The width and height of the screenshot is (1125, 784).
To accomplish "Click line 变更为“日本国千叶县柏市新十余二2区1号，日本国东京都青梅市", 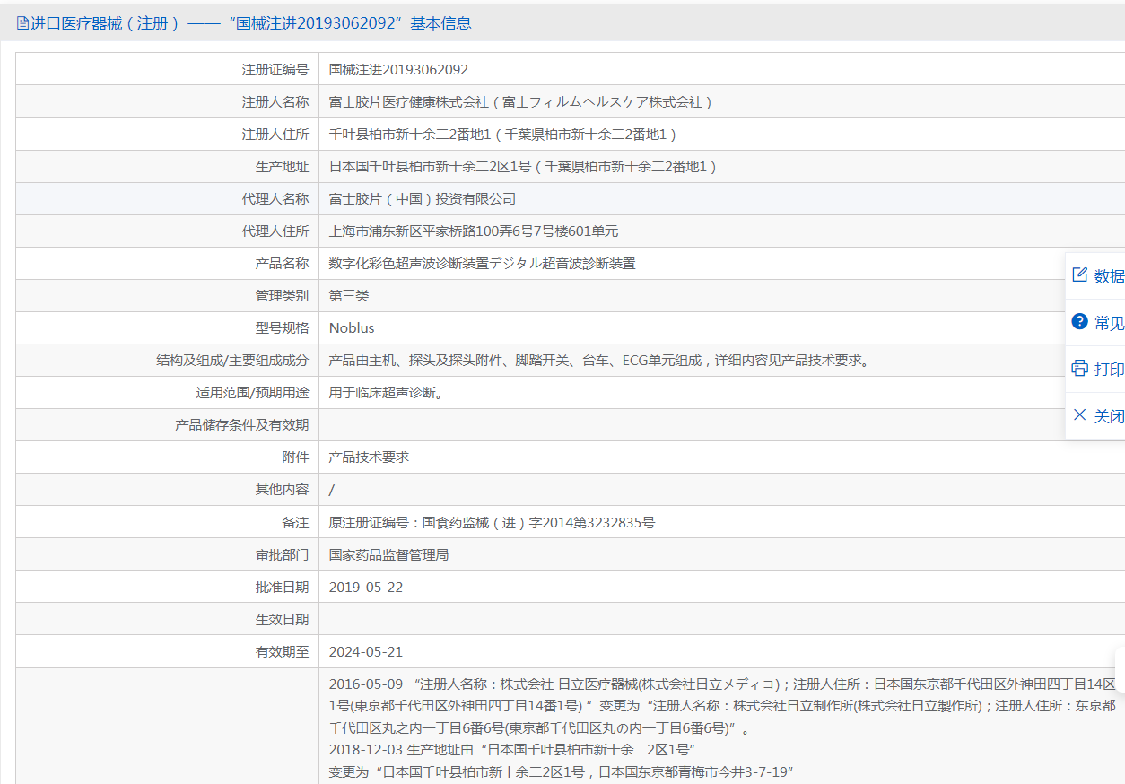I will click(562, 771).
